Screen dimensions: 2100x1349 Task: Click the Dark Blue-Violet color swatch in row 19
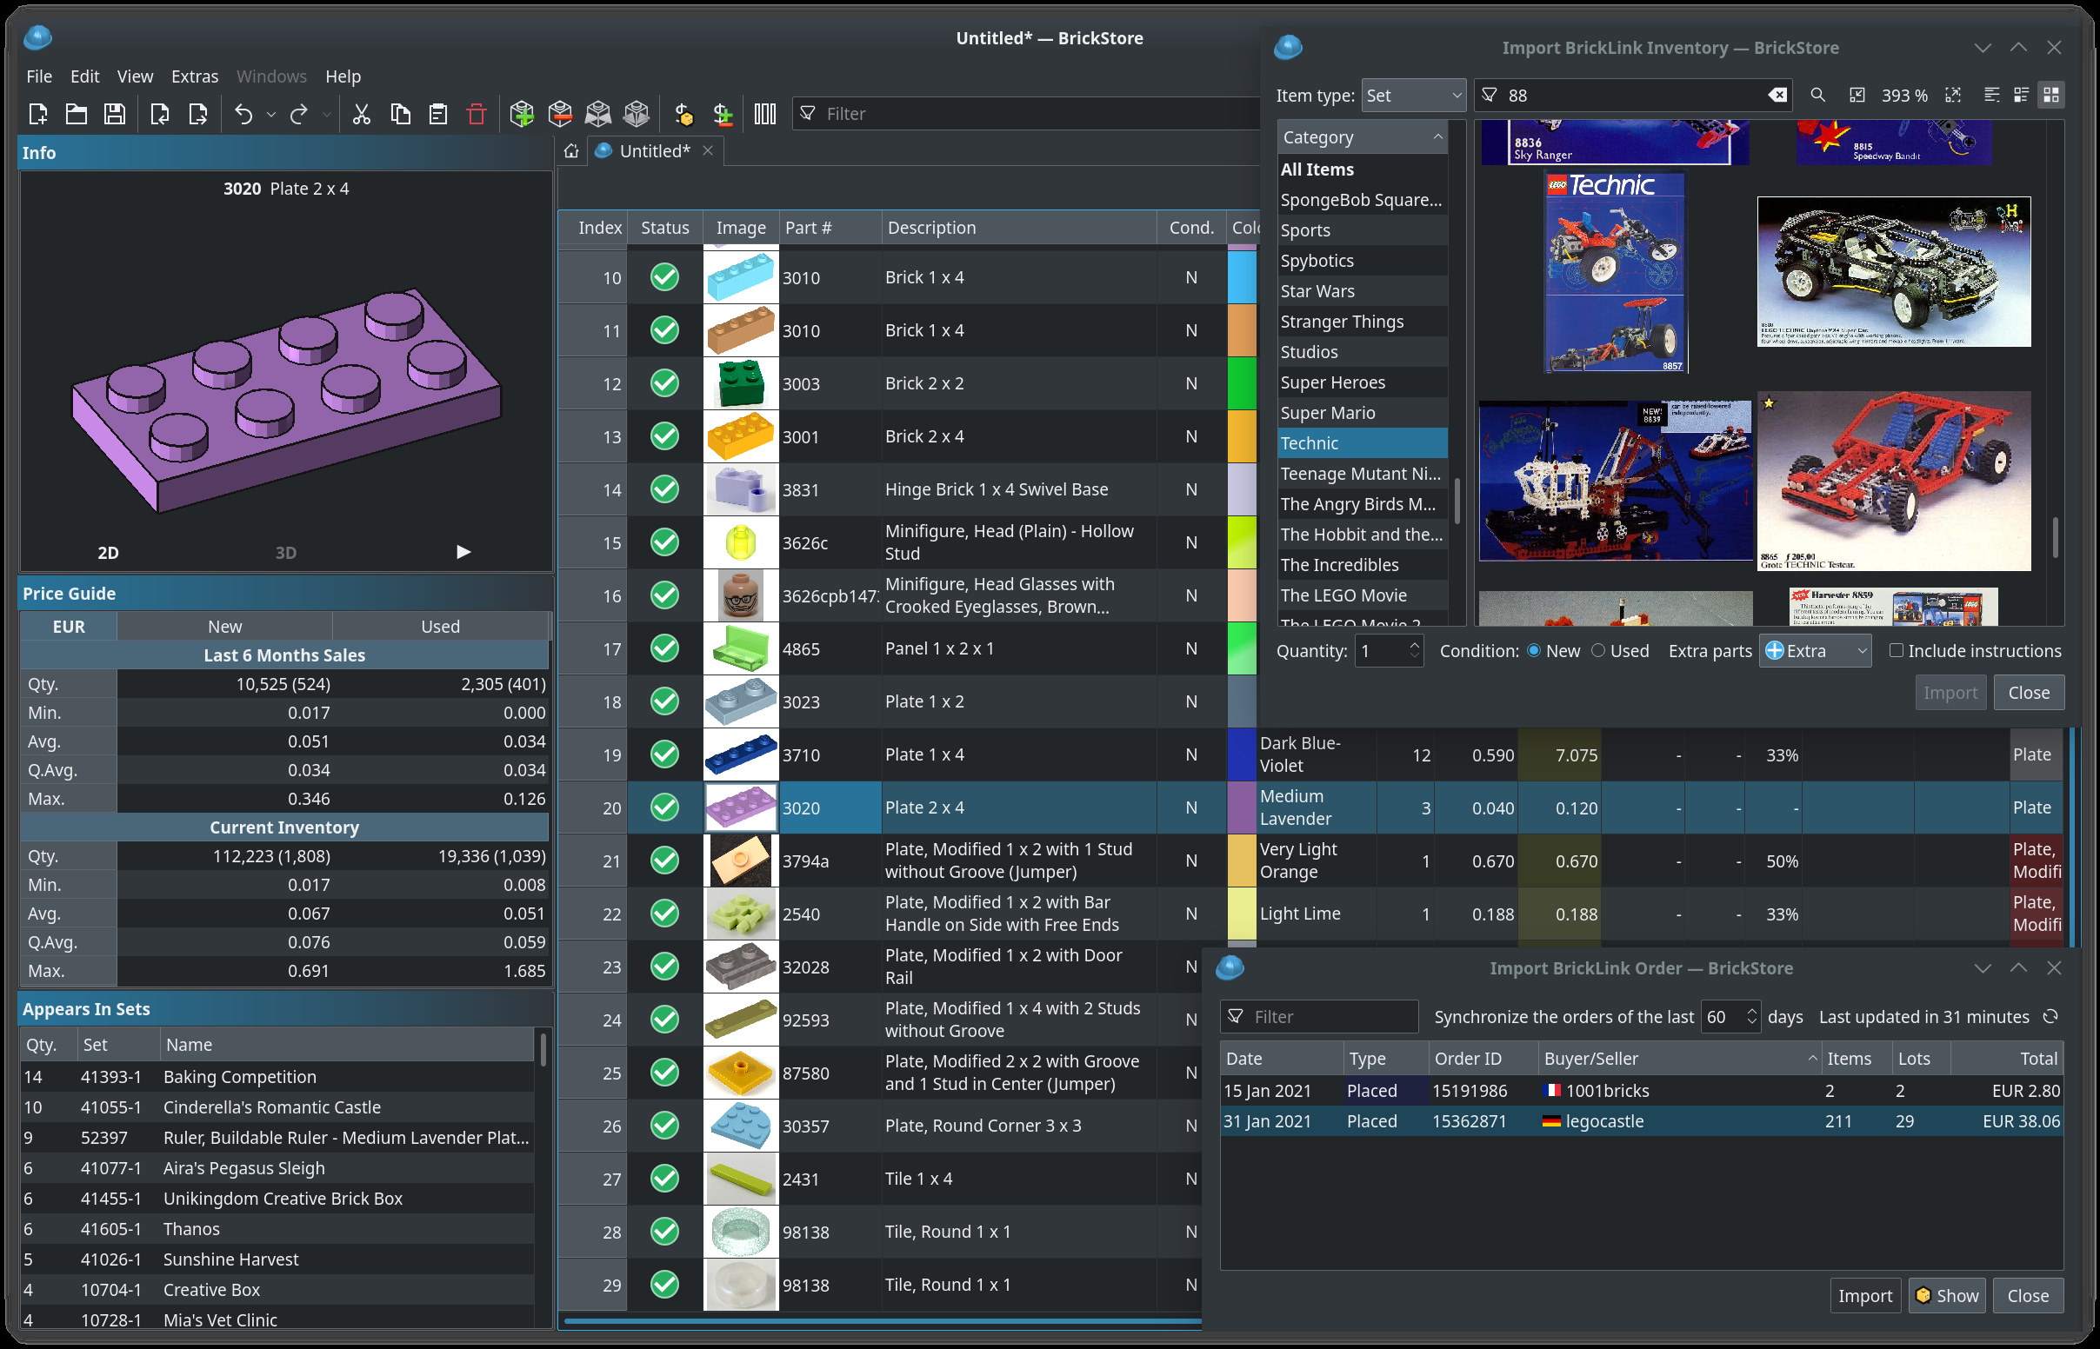click(x=1242, y=755)
